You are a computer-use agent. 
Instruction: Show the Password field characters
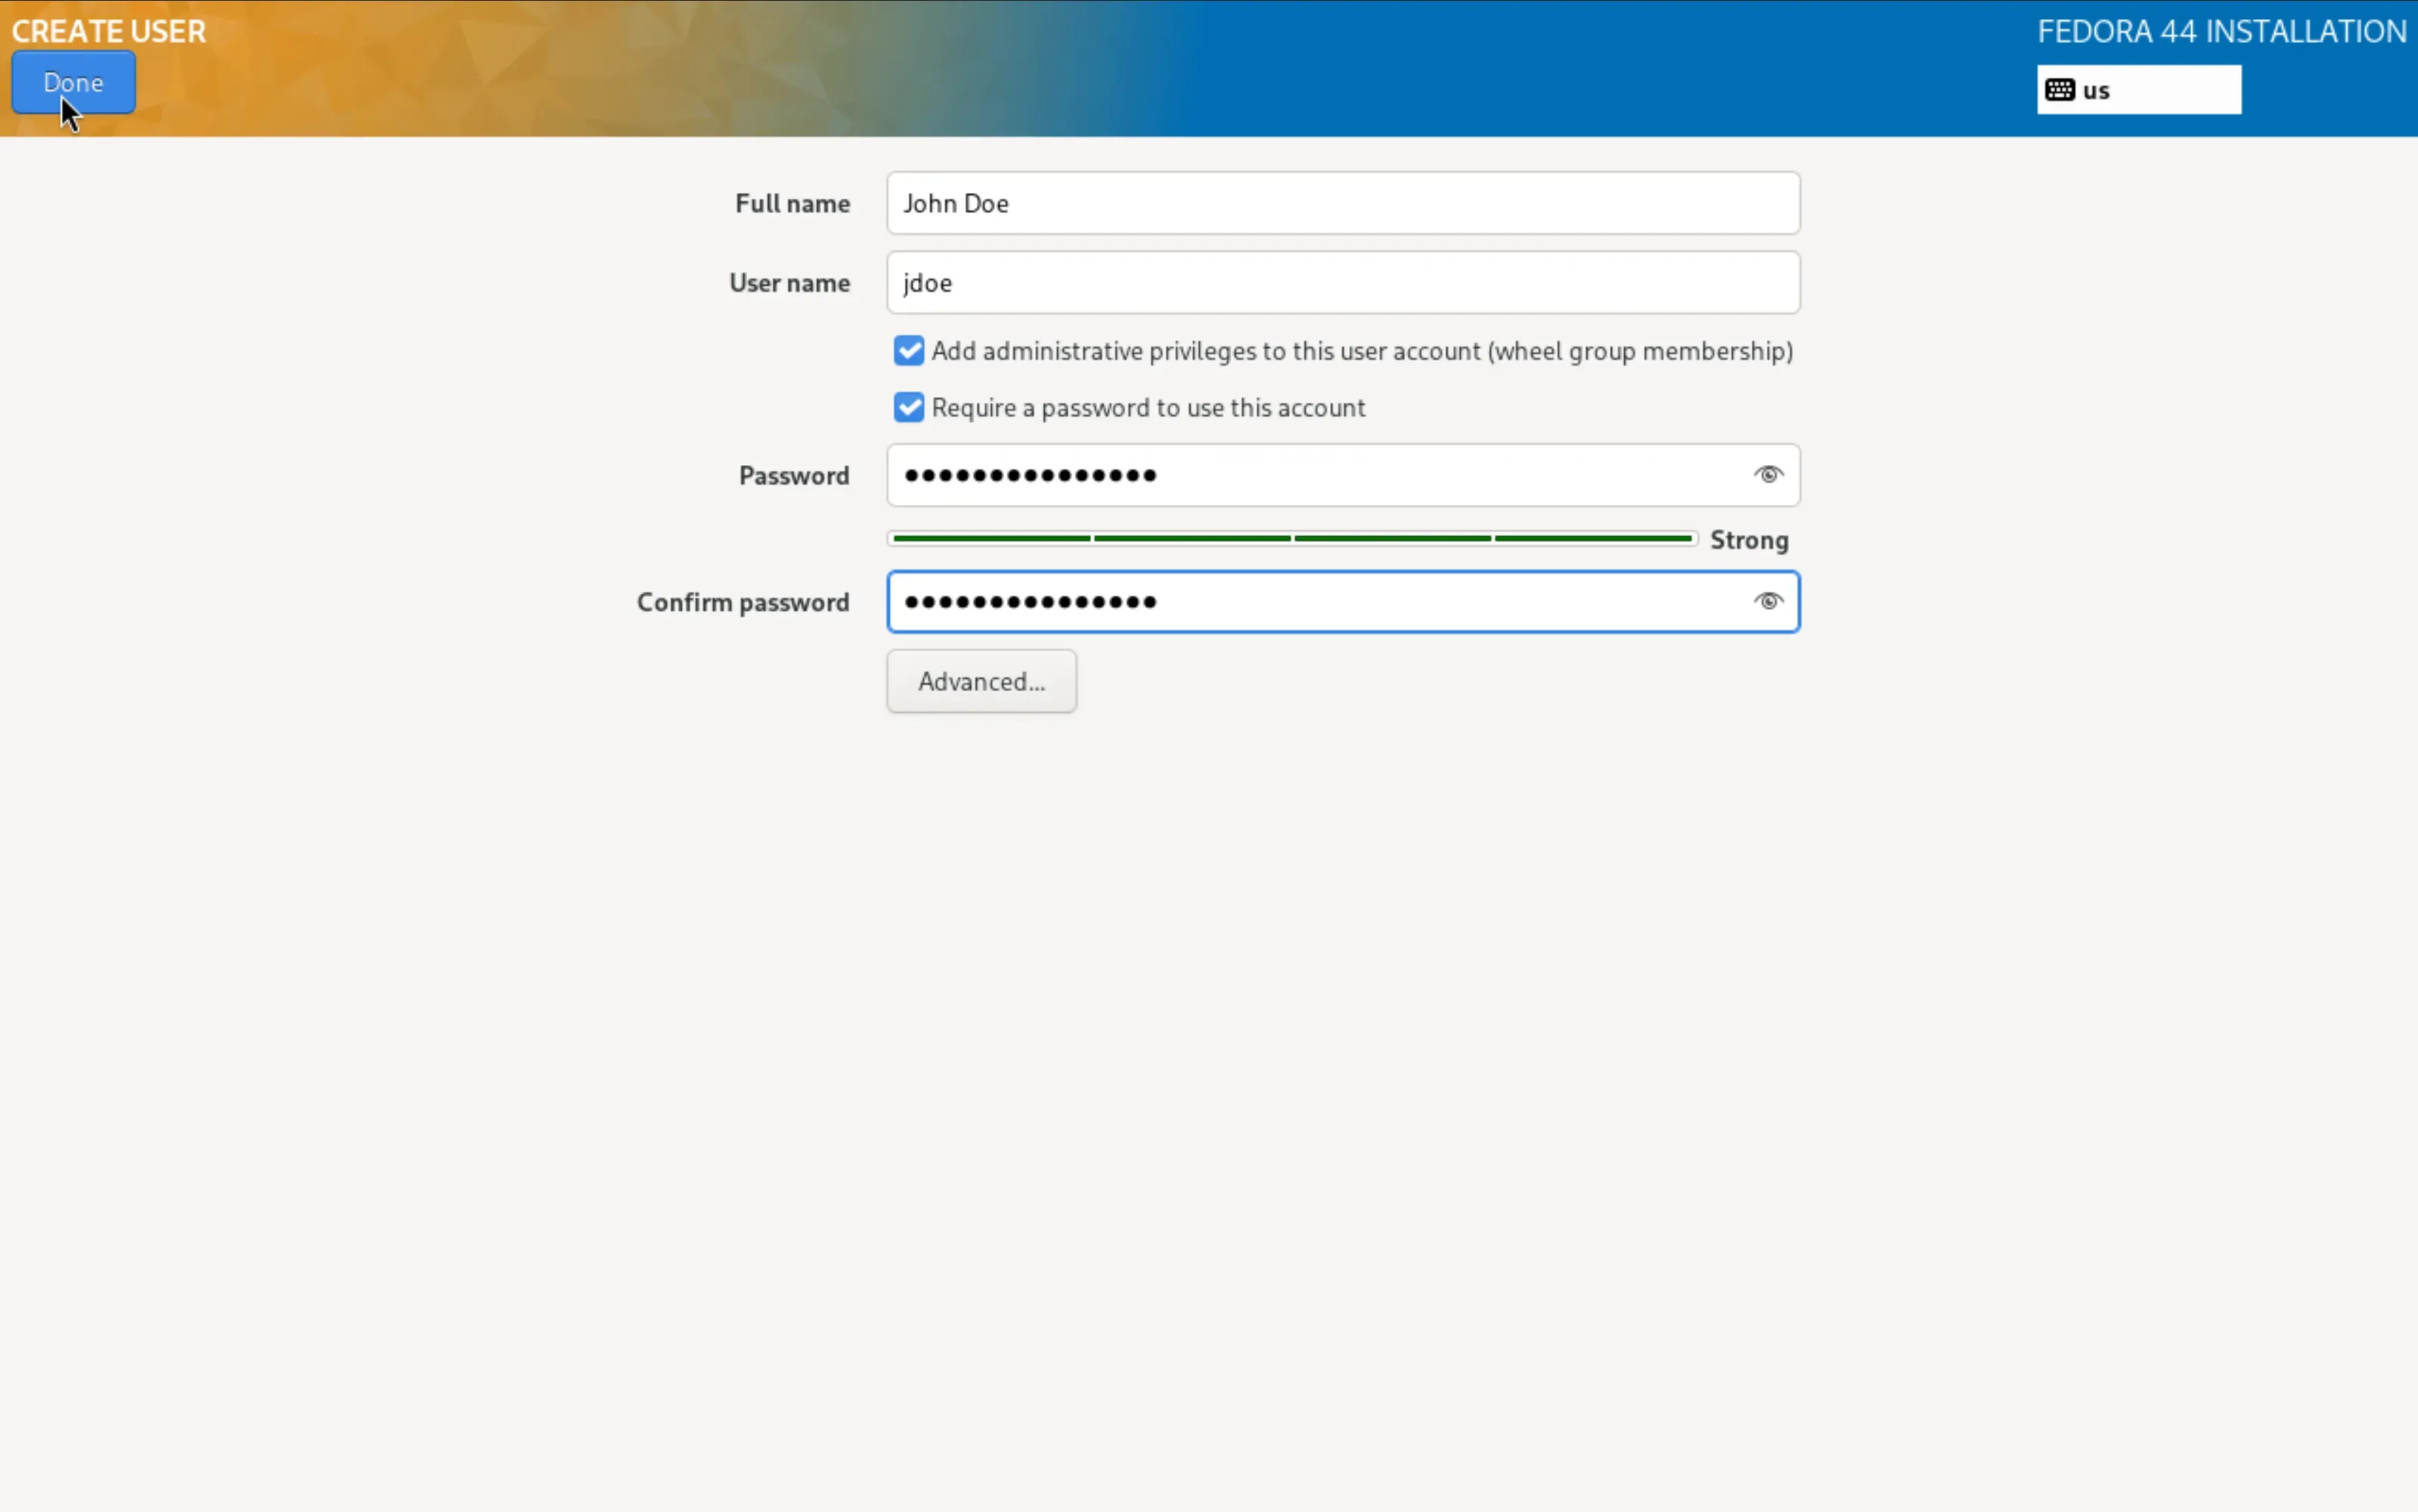tap(1768, 475)
